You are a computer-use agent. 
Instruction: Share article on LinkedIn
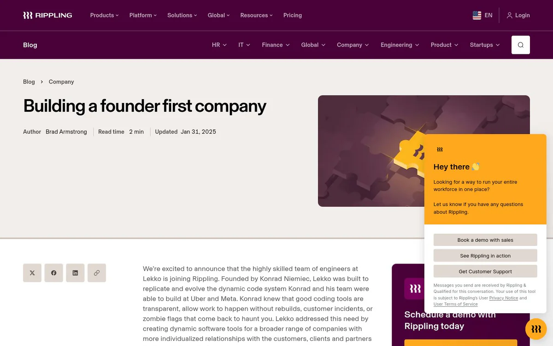(75, 273)
